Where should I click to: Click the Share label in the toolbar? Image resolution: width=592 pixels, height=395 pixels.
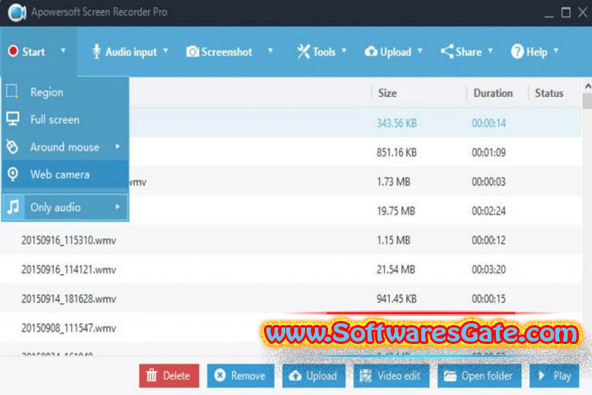click(469, 52)
